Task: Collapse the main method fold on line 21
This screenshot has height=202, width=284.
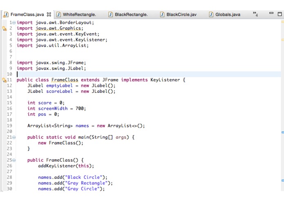Action: point(14,137)
